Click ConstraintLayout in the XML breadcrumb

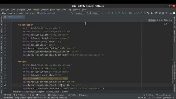(36, 92)
